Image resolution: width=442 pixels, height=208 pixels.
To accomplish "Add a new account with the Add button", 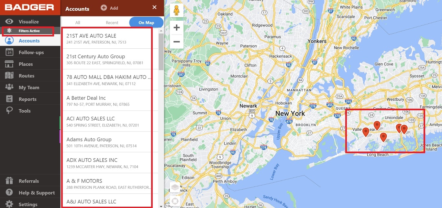I will click(x=109, y=8).
